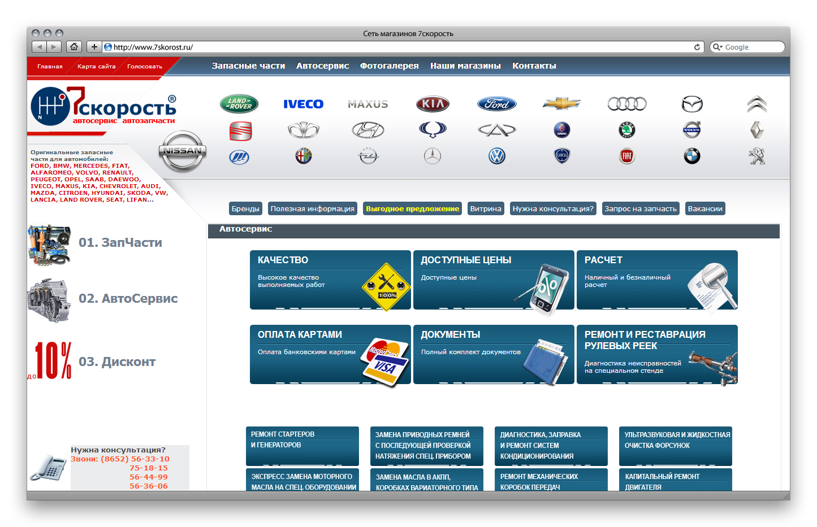Image resolution: width=817 pixels, height=527 pixels.
Task: Click the Бренды button
Action: pyautogui.click(x=245, y=208)
